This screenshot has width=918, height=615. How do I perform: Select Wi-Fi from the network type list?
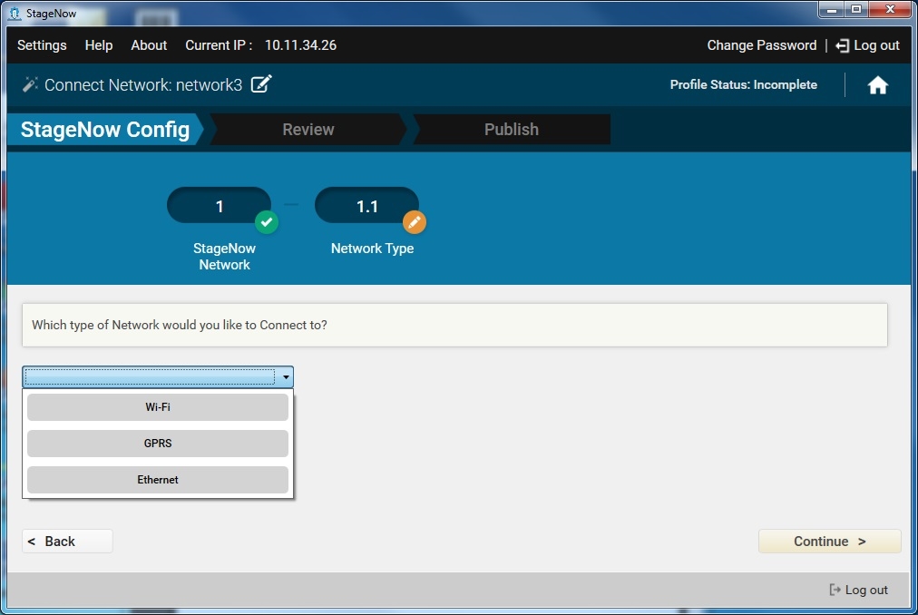(x=158, y=407)
